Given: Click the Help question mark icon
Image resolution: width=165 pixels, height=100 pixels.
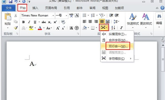Looking at the screenshot, I should [163, 8].
